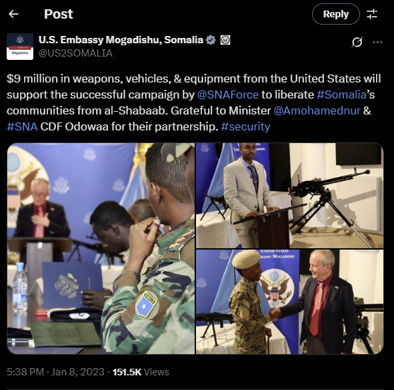Open photo of man at podium with machine gun
394x390 pixels.
pos(290,196)
